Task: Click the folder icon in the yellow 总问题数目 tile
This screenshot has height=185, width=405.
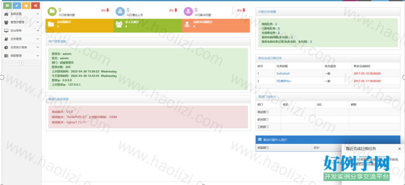Action: tap(51, 24)
